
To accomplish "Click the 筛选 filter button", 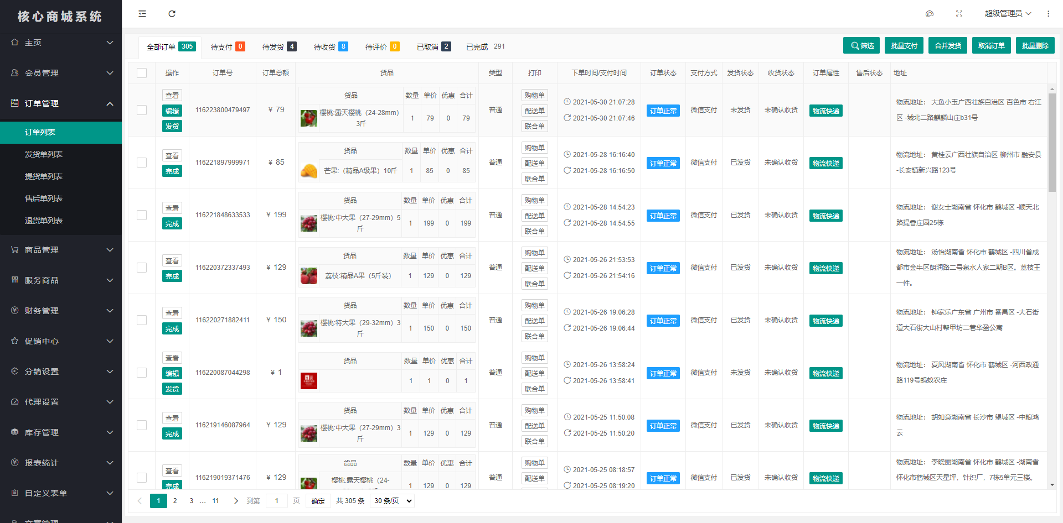I will coord(861,46).
